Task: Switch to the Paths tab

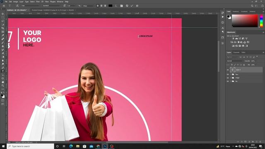Action: pos(243,53)
